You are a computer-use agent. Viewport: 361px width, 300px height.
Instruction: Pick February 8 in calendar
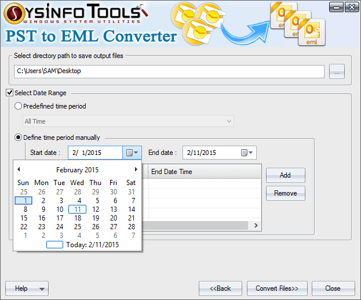25,209
